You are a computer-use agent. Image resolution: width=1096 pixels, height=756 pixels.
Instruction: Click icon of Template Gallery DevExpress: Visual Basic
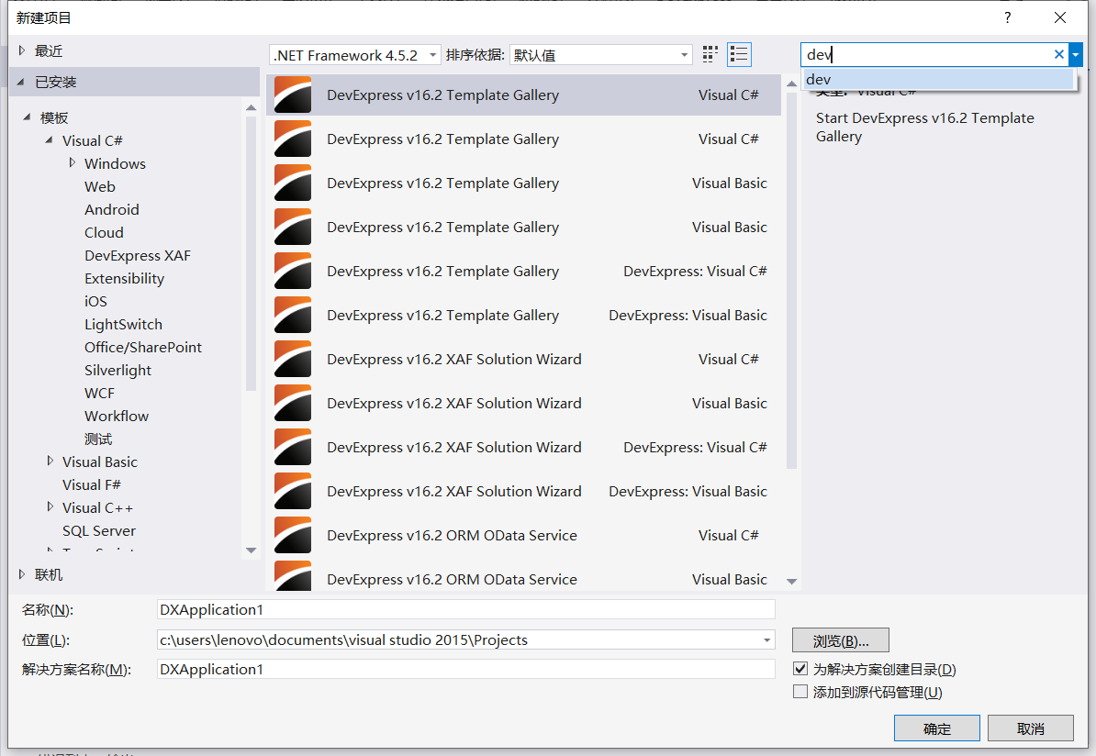(x=293, y=315)
